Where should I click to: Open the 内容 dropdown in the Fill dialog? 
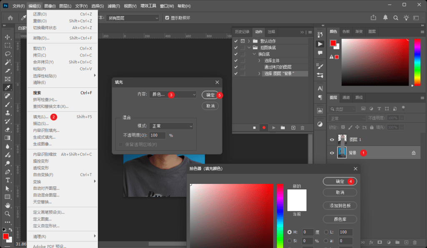click(x=173, y=94)
